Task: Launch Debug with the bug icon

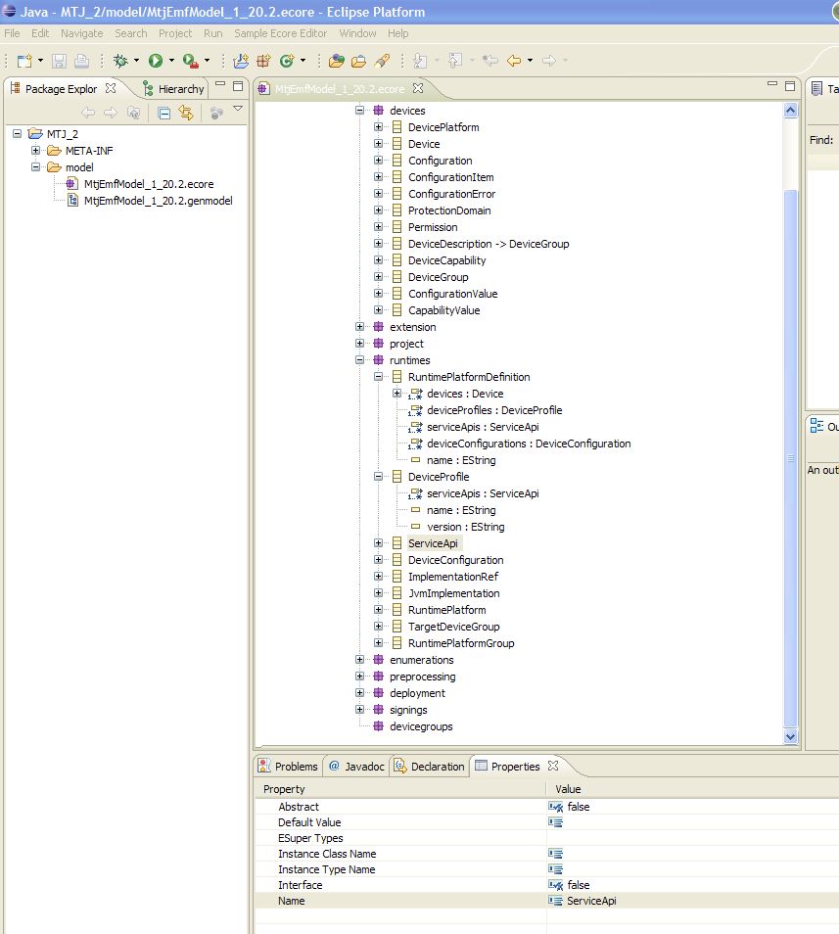Action: (120, 60)
